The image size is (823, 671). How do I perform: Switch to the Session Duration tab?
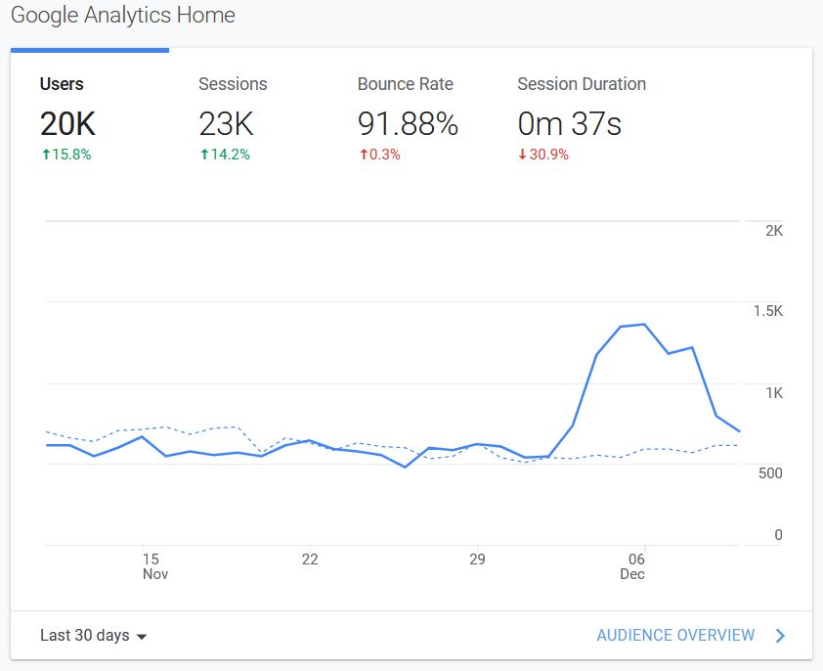click(582, 84)
